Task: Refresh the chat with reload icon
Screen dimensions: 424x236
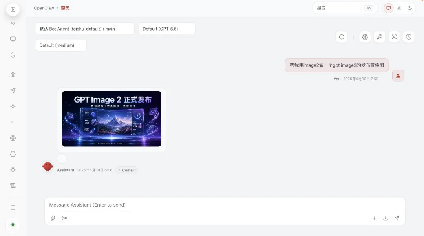Action: pos(342,37)
